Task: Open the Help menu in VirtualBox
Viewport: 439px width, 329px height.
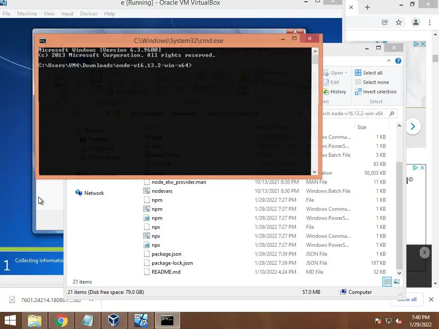Action: click(x=109, y=13)
